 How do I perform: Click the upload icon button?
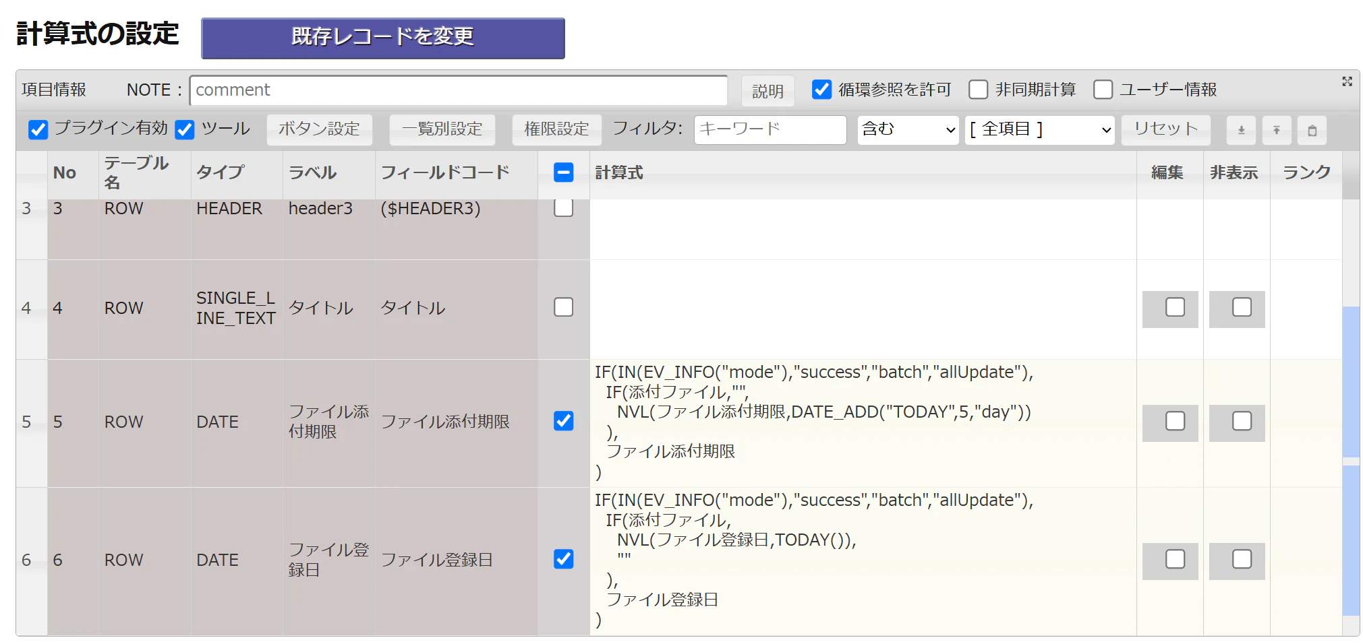[1277, 130]
